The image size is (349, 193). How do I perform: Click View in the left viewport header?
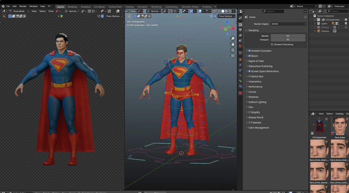[x=34, y=11]
